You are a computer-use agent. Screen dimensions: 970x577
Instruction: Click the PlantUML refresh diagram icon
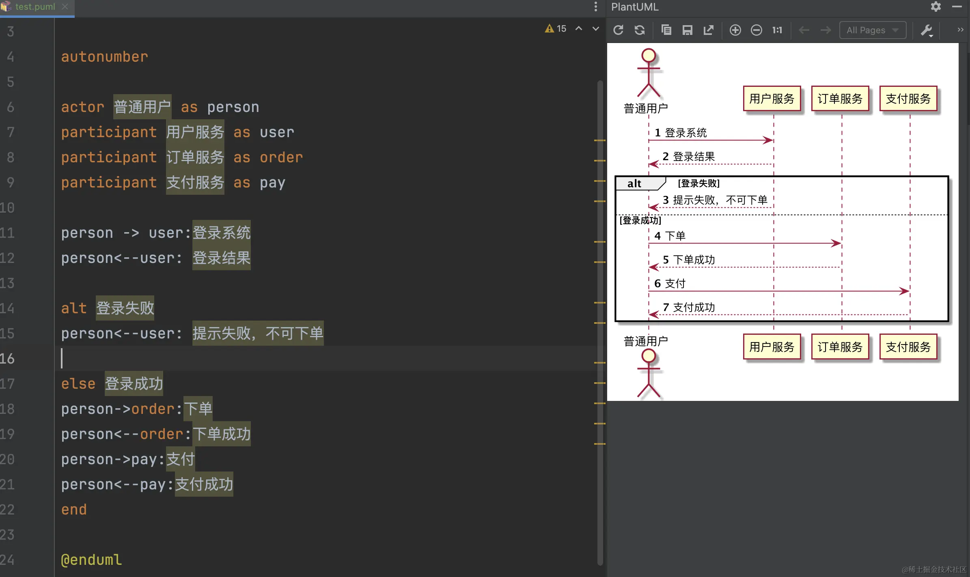(x=618, y=30)
